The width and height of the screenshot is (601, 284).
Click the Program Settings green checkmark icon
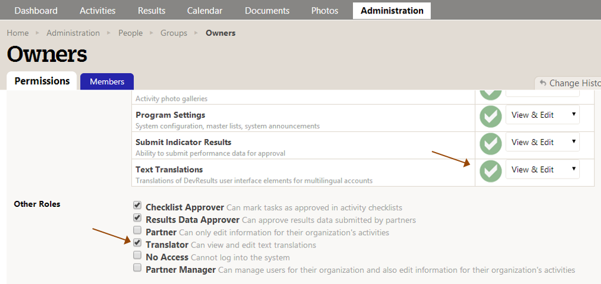[490, 115]
